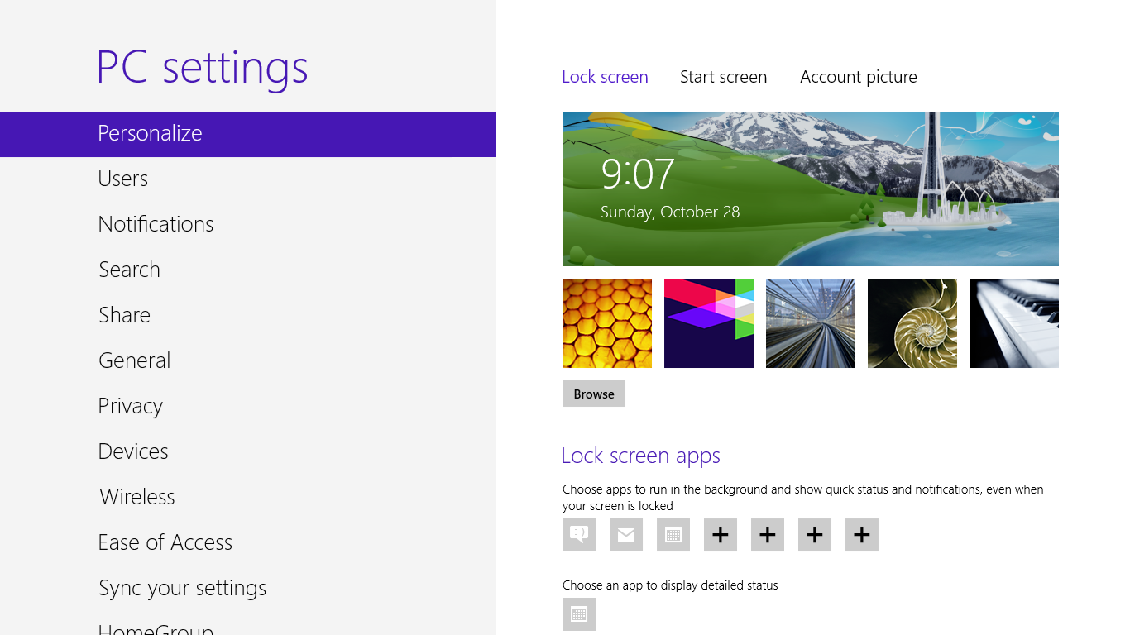This screenshot has height=635, width=1130.
Task: Select the General settings category
Action: pos(247,360)
